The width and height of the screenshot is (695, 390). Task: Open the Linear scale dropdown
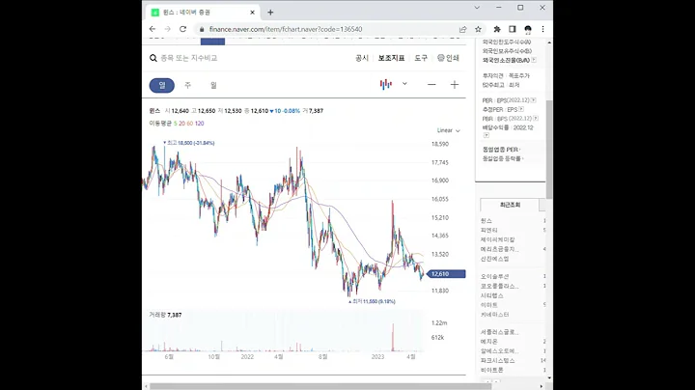tap(449, 130)
